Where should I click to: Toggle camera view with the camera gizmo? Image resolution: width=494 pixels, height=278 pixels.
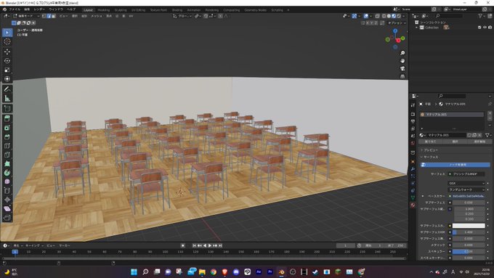[402, 69]
